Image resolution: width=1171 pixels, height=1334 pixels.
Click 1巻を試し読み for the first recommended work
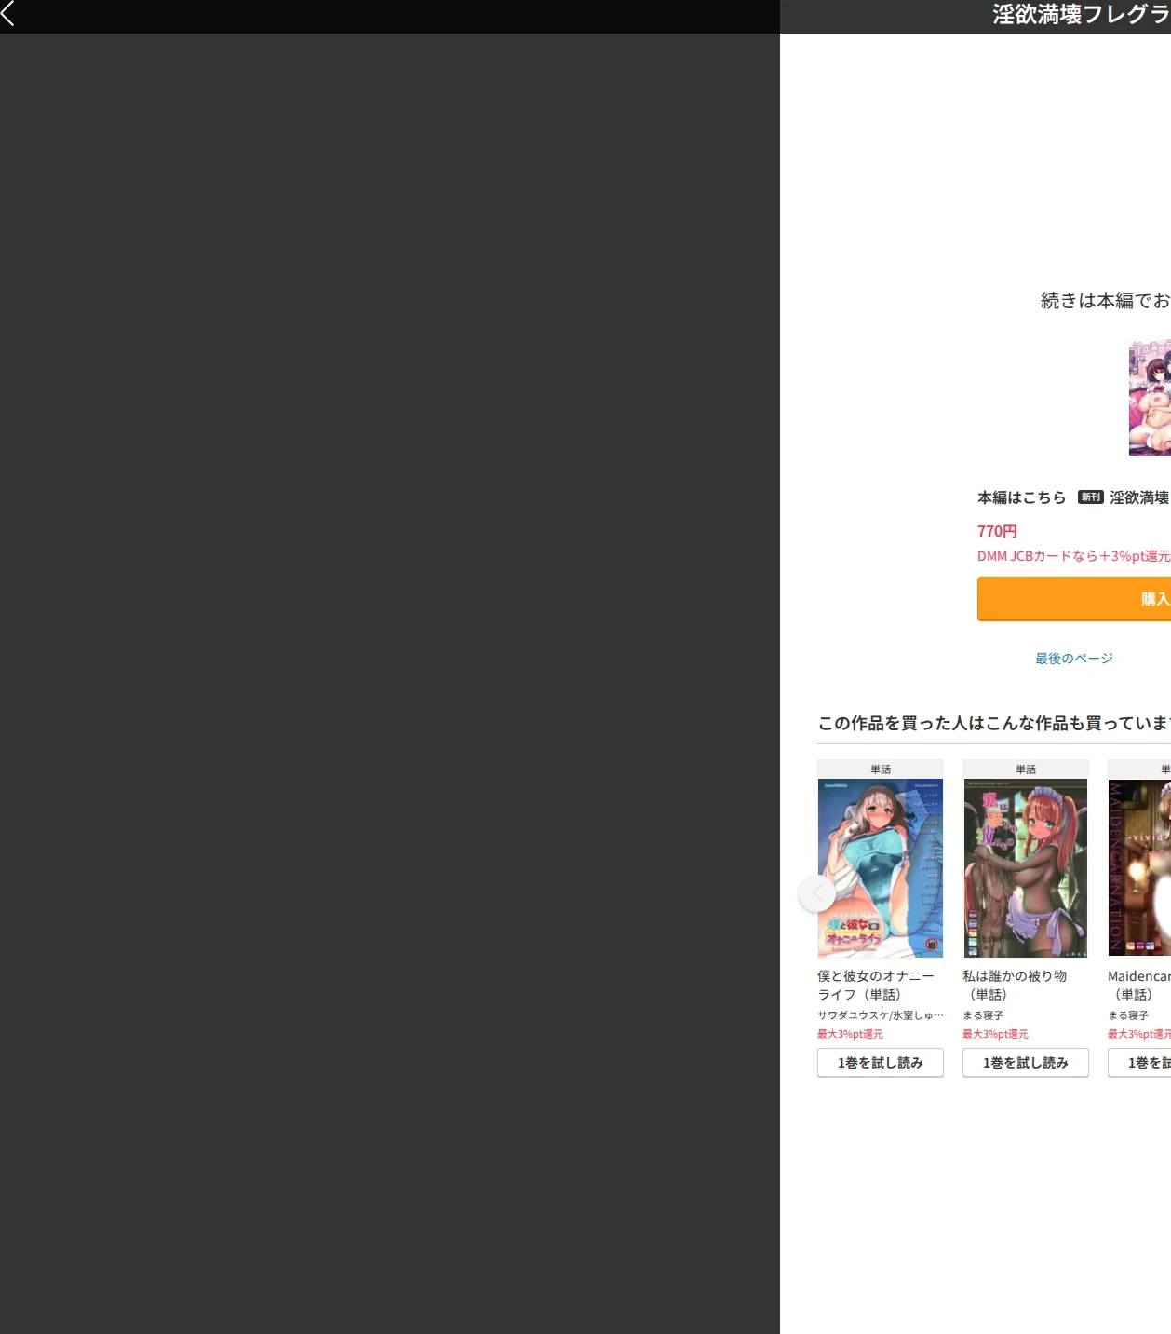(x=881, y=1063)
